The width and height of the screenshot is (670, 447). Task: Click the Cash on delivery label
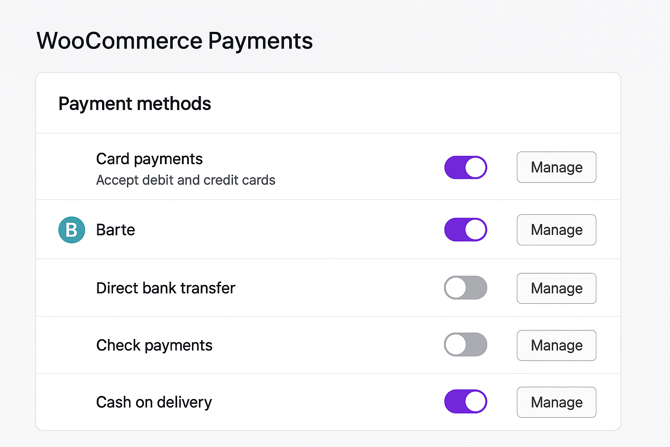[x=154, y=402]
